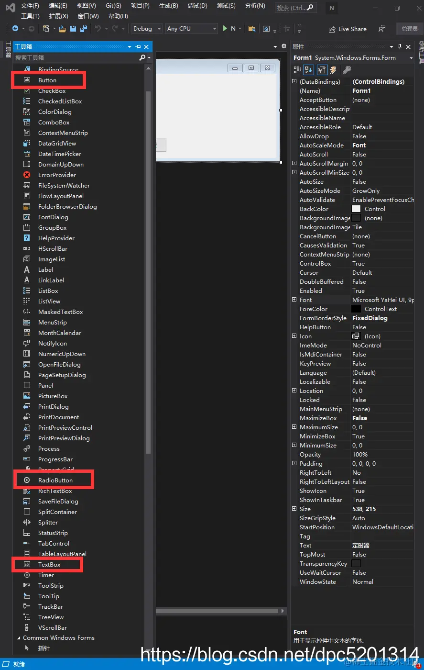The width and height of the screenshot is (424, 670).
Task: Open toolbox panel settings gear icon
Action: coord(284,46)
